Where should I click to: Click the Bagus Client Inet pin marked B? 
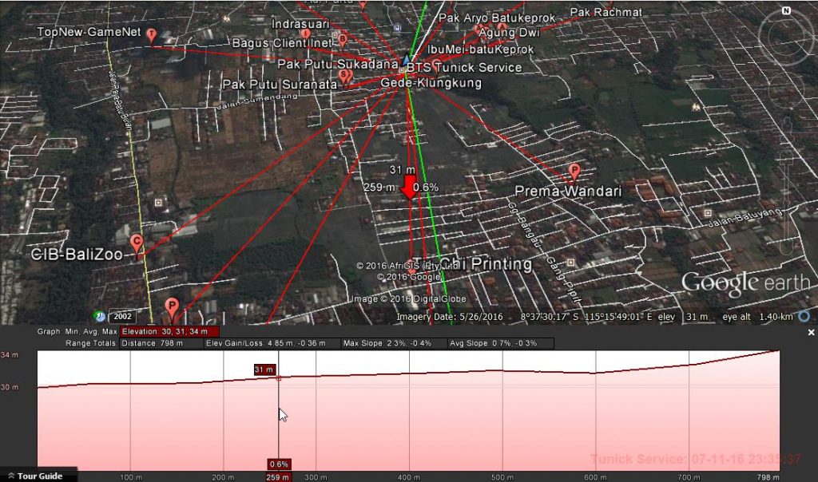[343, 40]
